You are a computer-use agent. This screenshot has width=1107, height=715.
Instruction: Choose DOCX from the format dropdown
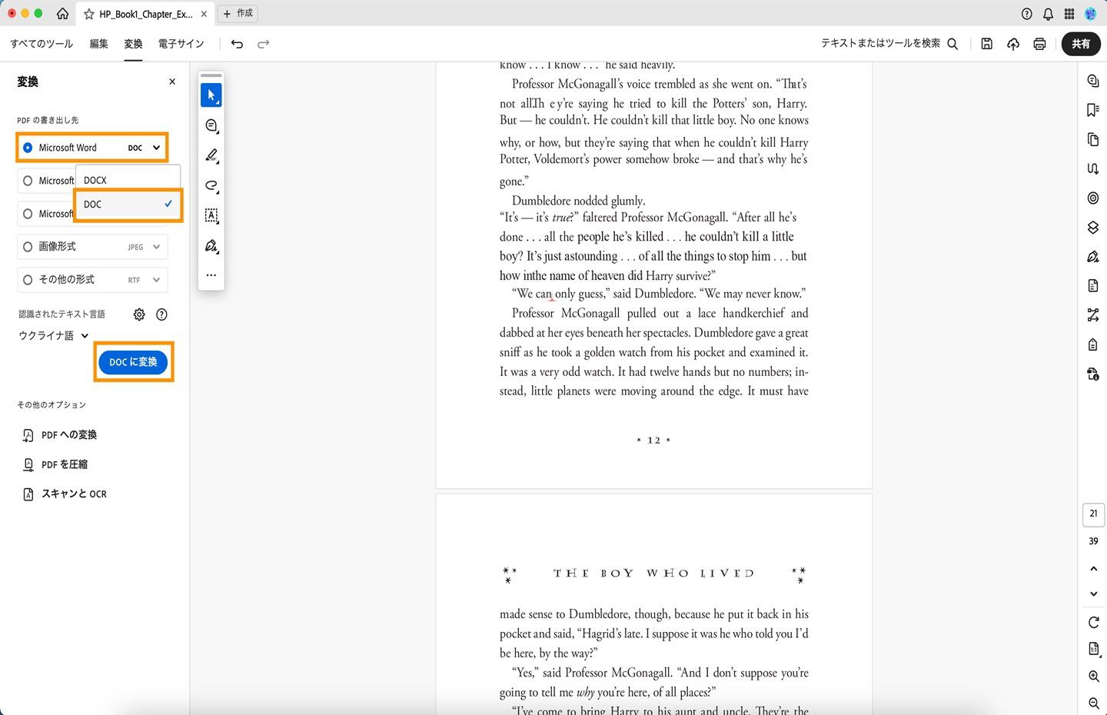(x=95, y=180)
